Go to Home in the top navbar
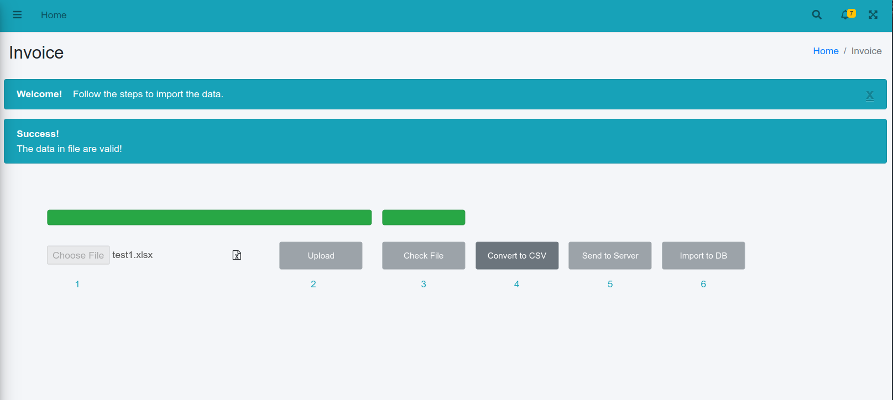Image resolution: width=893 pixels, height=400 pixels. 54,15
